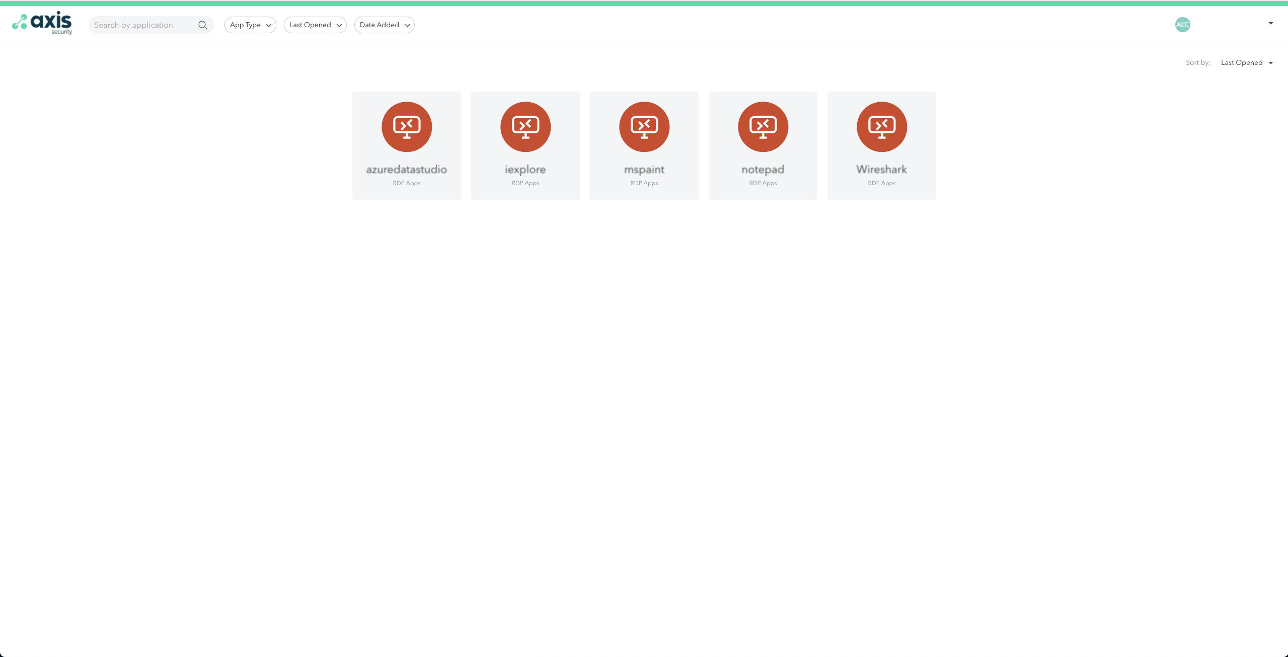Open the Sort by Last Opened selector
Viewport: 1288px width, 657px height.
[1246, 63]
